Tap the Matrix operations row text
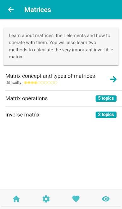The image size is (122, 209). (27, 98)
